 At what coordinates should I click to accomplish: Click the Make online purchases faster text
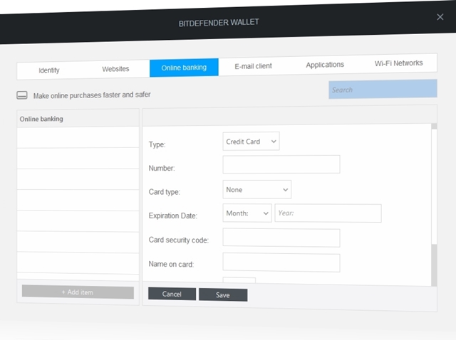92,95
